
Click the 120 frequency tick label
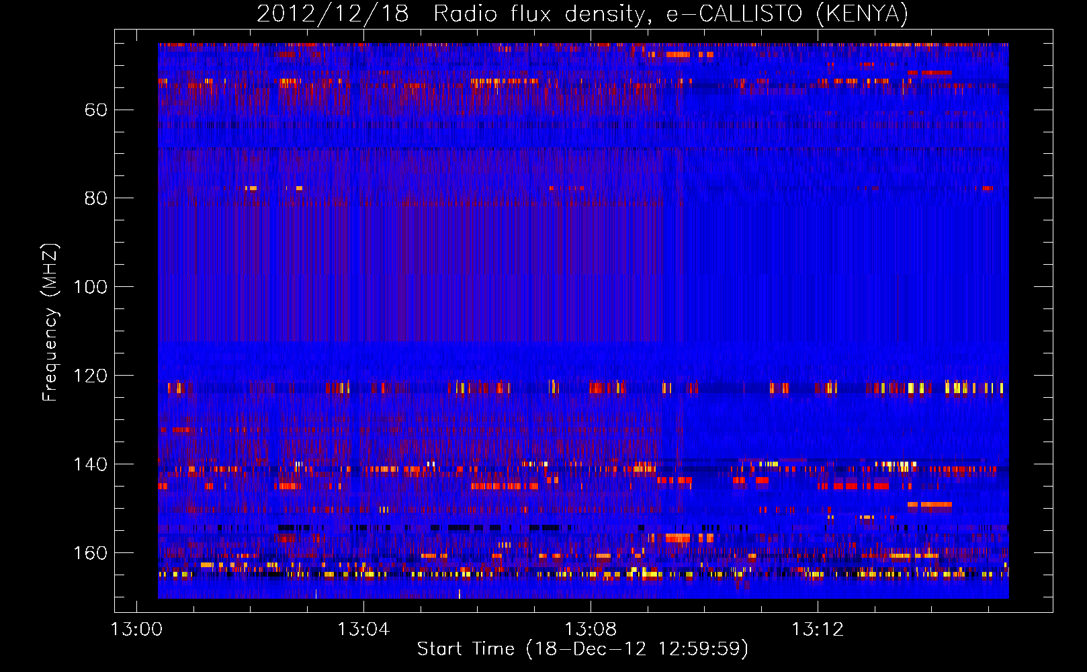(90, 376)
